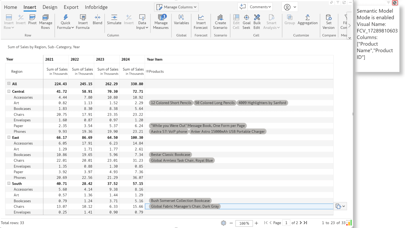Go to the next page arrow

(301, 223)
